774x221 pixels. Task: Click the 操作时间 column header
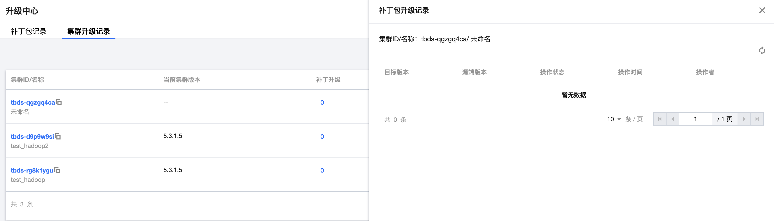tap(630, 72)
